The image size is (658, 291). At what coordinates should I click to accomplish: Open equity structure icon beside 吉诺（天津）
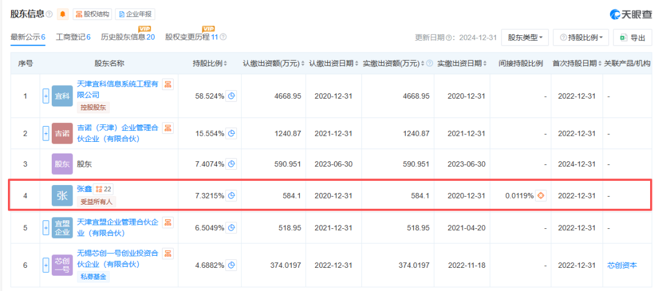(x=168, y=127)
